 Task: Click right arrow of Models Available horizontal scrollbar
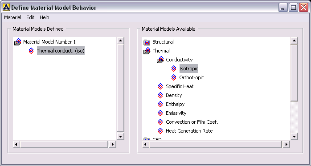pos(286,144)
